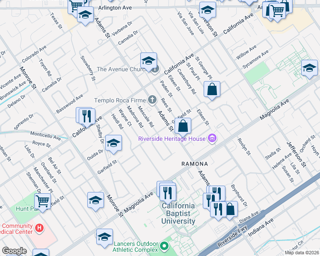Select the Royce St label

coord(41,144)
